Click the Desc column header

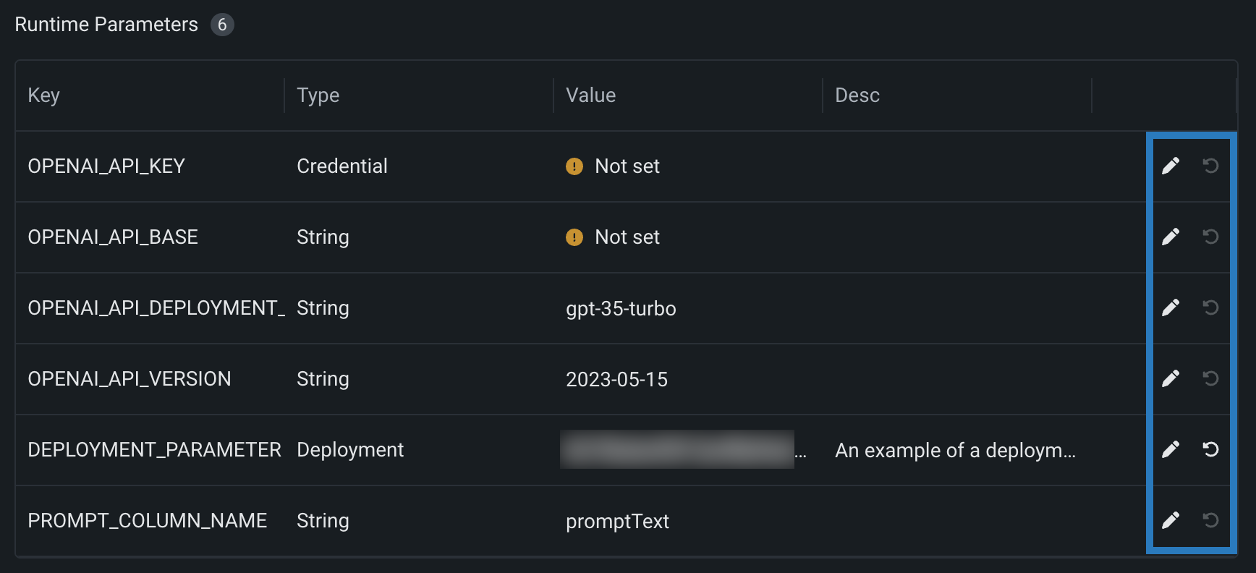pyautogui.click(x=857, y=95)
